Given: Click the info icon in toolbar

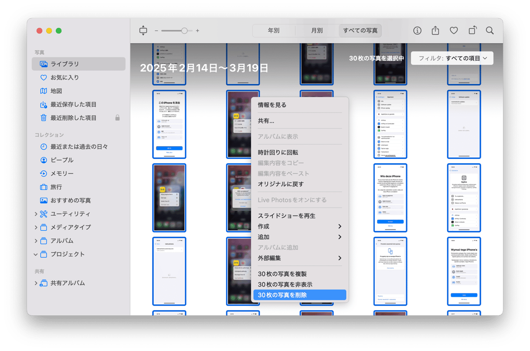Looking at the screenshot, I should coord(417,30).
